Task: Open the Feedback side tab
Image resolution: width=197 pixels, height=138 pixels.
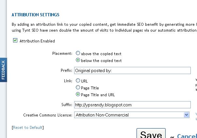Action: pyautogui.click(x=3, y=70)
